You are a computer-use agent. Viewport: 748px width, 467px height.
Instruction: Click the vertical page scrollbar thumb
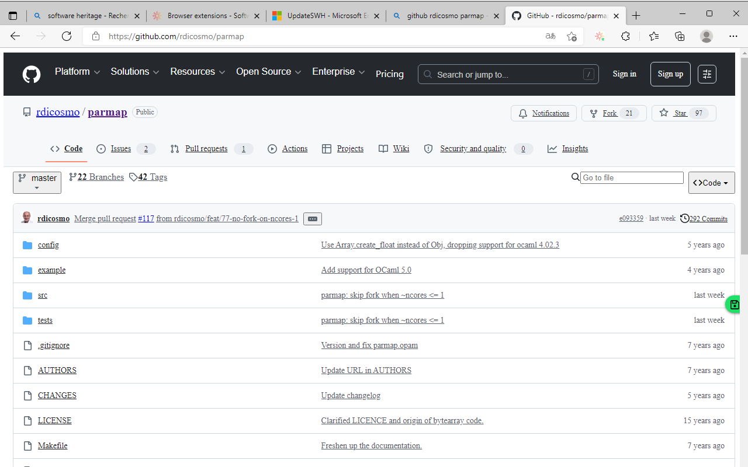coord(744,155)
